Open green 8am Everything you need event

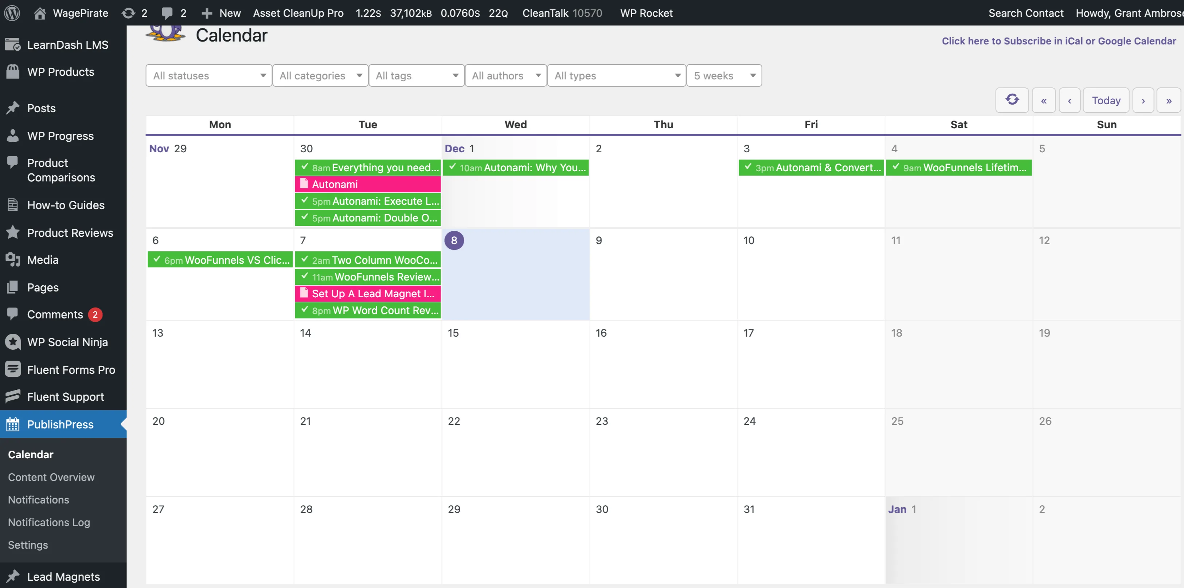(368, 167)
